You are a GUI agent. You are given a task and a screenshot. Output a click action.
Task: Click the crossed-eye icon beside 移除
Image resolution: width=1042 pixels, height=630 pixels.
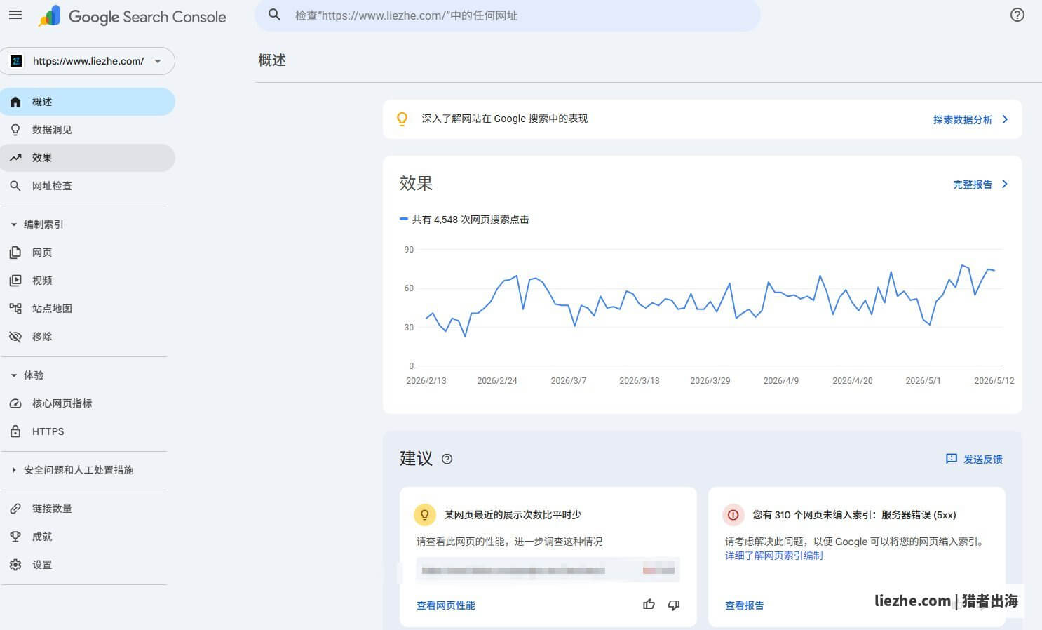click(15, 337)
